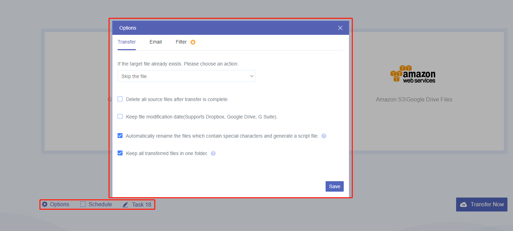The image size is (513, 231).
Task: Click the 'Schedule' label text
Action: (x=100, y=204)
